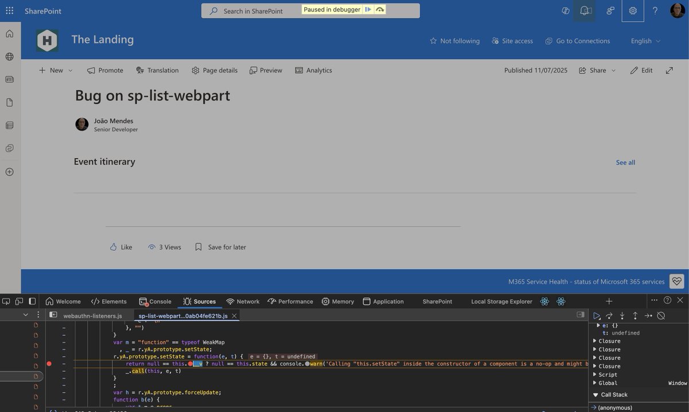Switch to the Elements tab
This screenshot has height=412, width=689.
(109, 301)
